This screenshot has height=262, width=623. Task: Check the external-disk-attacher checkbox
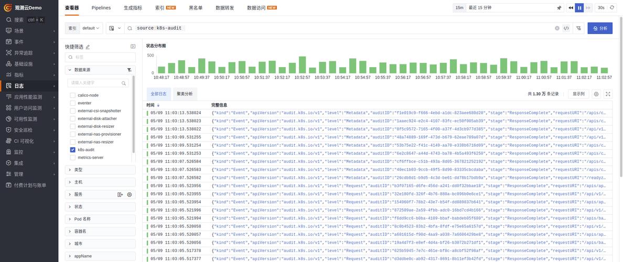tap(73, 119)
